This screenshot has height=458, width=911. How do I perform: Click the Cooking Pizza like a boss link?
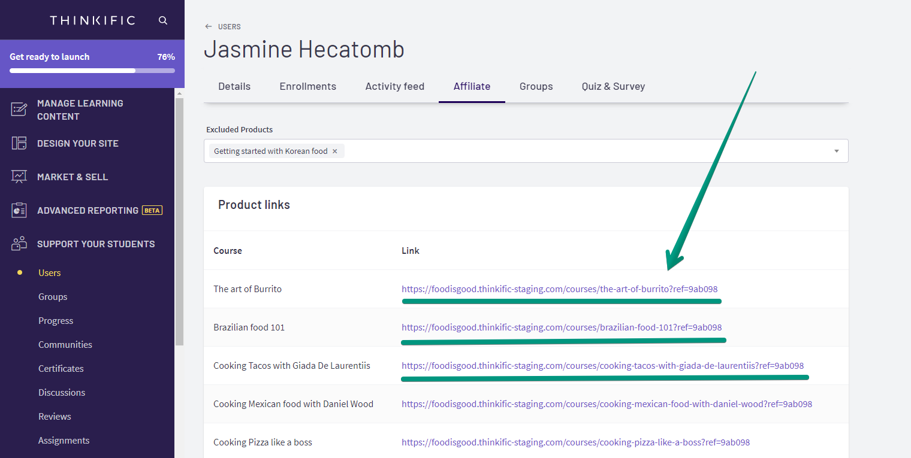(575, 442)
